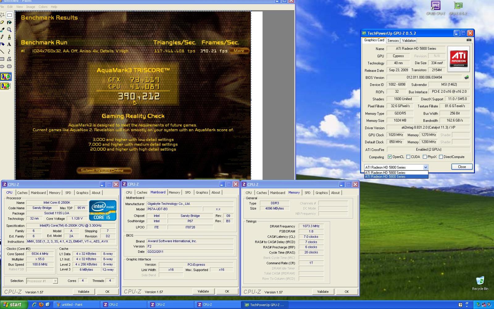The image size is (494, 309).
Task: Launch Firefox from quick launch bar
Action: [x=41, y=305]
